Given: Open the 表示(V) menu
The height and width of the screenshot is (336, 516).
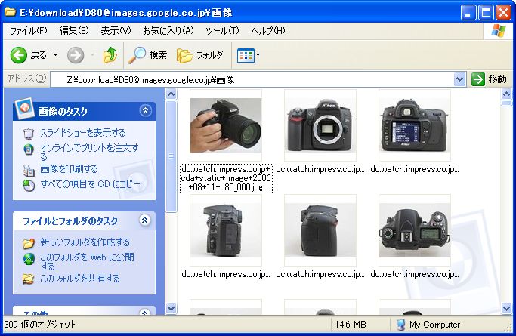Looking at the screenshot, I should 116,31.
